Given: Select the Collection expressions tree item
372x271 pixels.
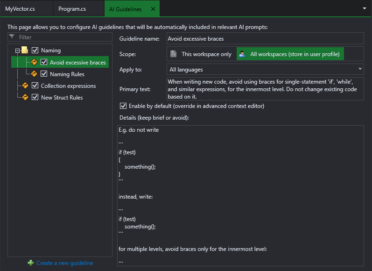Looking at the screenshot, I should point(68,86).
